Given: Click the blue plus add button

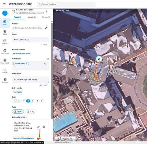Looking at the screenshot, I should [5, 13].
